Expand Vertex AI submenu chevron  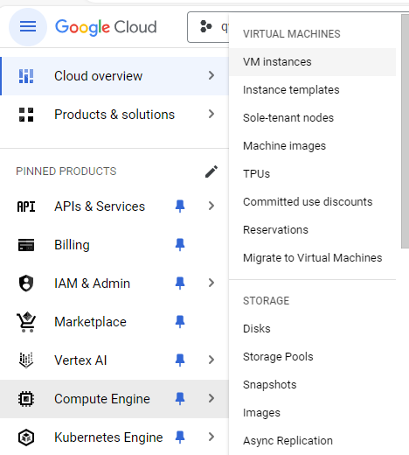coord(211,360)
